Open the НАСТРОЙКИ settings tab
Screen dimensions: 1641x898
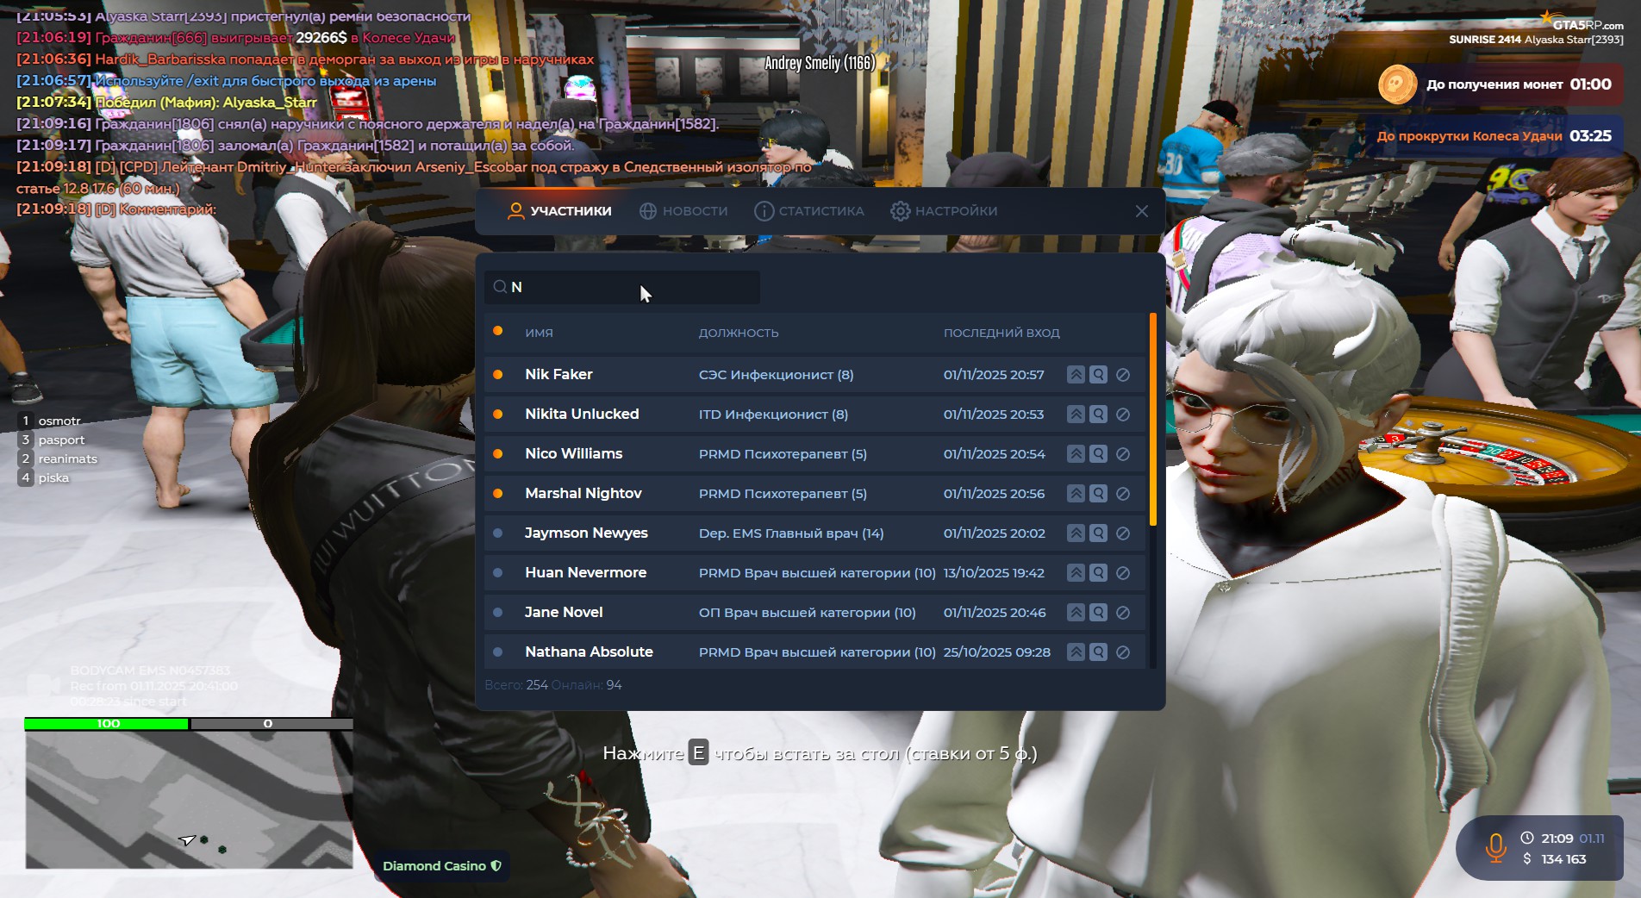(944, 211)
